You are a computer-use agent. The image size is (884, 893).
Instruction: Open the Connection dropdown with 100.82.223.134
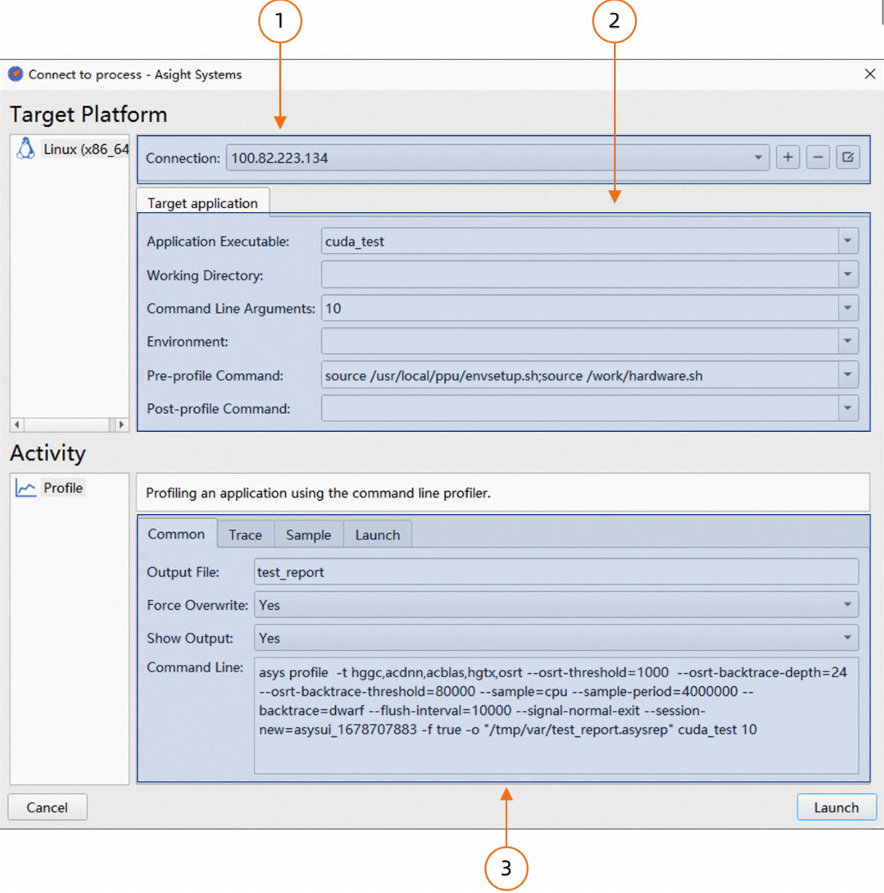pos(498,157)
